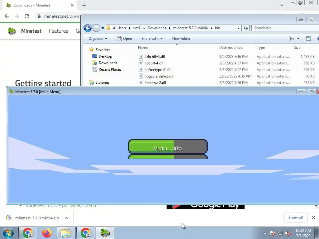Go back in Explorer window

pos(88,28)
